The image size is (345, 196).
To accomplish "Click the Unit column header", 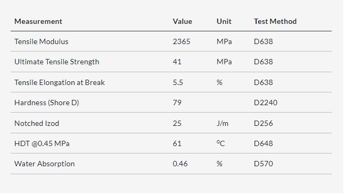I will [224, 21].
